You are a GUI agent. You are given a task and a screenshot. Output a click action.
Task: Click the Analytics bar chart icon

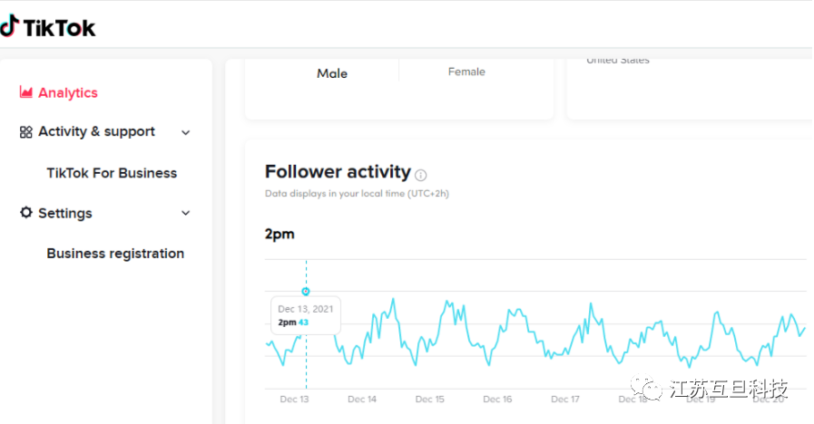(x=26, y=92)
